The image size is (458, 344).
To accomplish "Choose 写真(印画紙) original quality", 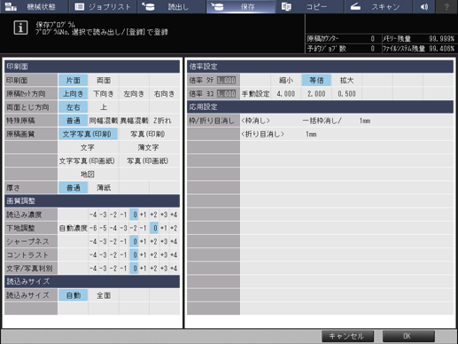I will pos(149,160).
